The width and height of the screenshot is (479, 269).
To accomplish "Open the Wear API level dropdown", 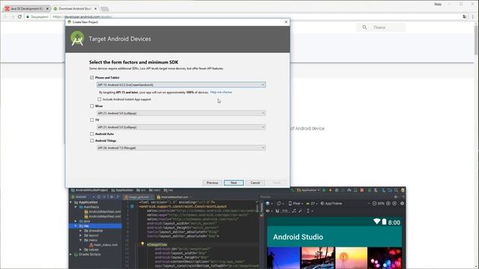I will click(x=181, y=113).
